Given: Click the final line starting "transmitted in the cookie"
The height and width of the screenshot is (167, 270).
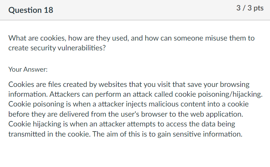Looking at the screenshot, I should [x=125, y=134].
